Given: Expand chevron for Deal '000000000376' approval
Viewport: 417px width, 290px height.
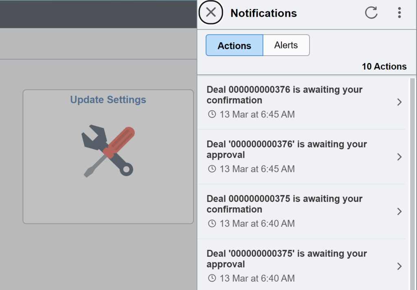Looking at the screenshot, I should [x=399, y=157].
